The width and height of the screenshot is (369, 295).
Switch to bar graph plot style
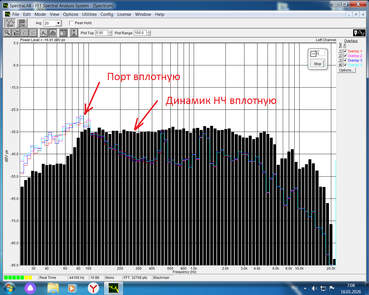click(53, 33)
